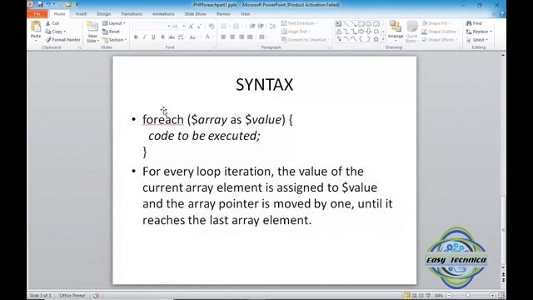Viewport: 533px width, 300px height.
Task: Toggle Underline formatting
Action: pyautogui.click(x=153, y=37)
